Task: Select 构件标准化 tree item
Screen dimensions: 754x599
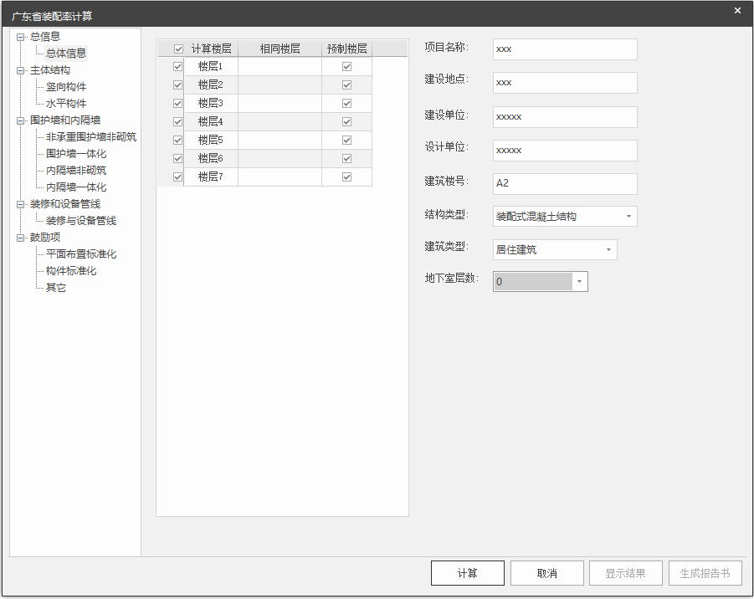Action: coord(71,271)
